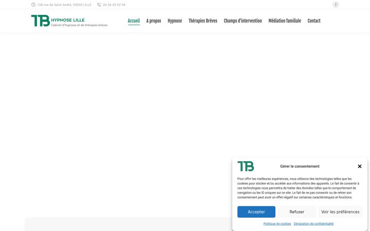Open the Déclaration de confidentialité link
The width and height of the screenshot is (370, 231).
click(x=313, y=224)
